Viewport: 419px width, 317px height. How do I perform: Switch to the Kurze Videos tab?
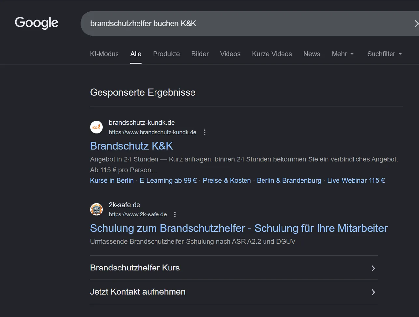coord(272,54)
